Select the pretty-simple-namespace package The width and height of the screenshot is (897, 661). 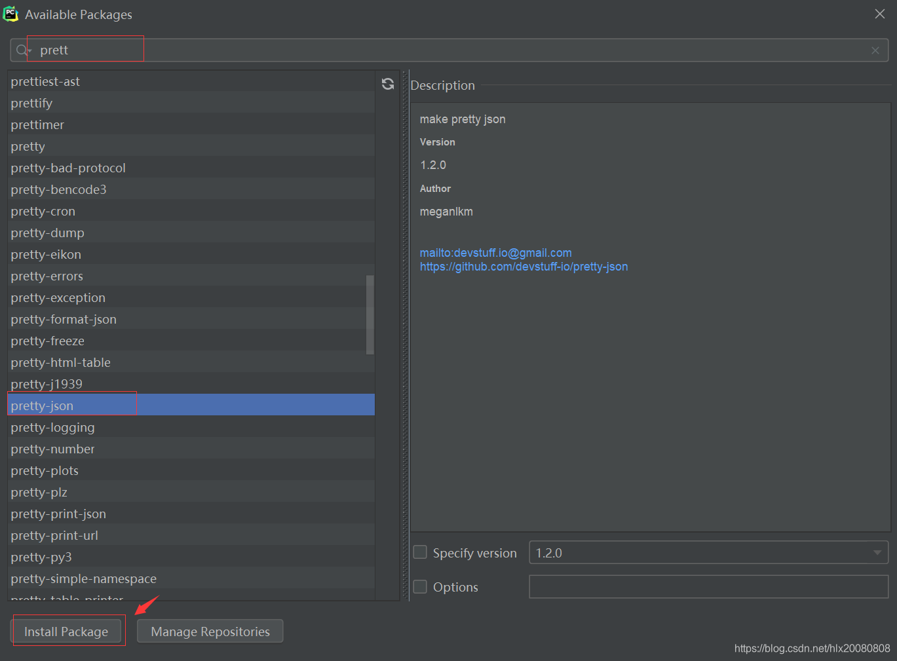[x=191, y=578]
